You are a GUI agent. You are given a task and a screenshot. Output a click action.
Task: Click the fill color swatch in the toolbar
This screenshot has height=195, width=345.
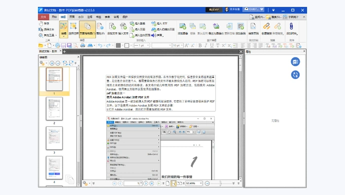(118, 45)
